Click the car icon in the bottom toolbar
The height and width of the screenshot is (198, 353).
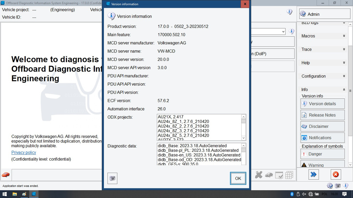click(x=269, y=174)
